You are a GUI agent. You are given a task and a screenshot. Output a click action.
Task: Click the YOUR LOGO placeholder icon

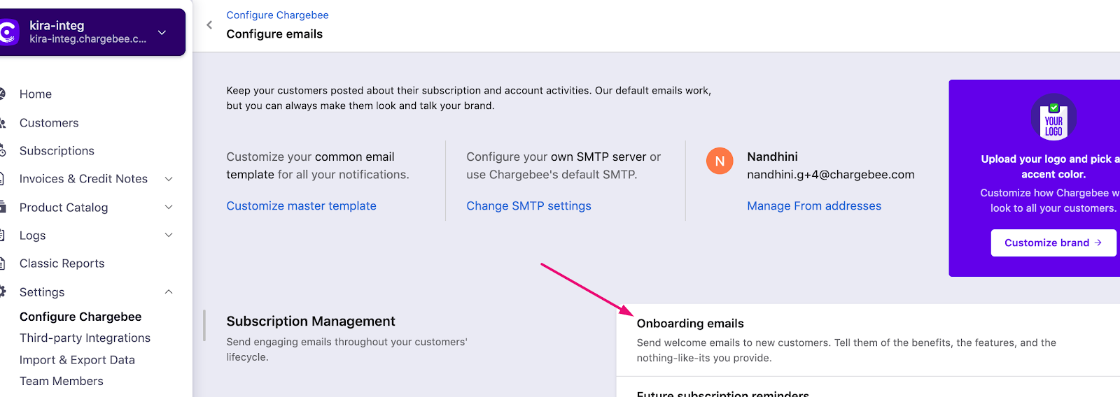[1053, 117]
